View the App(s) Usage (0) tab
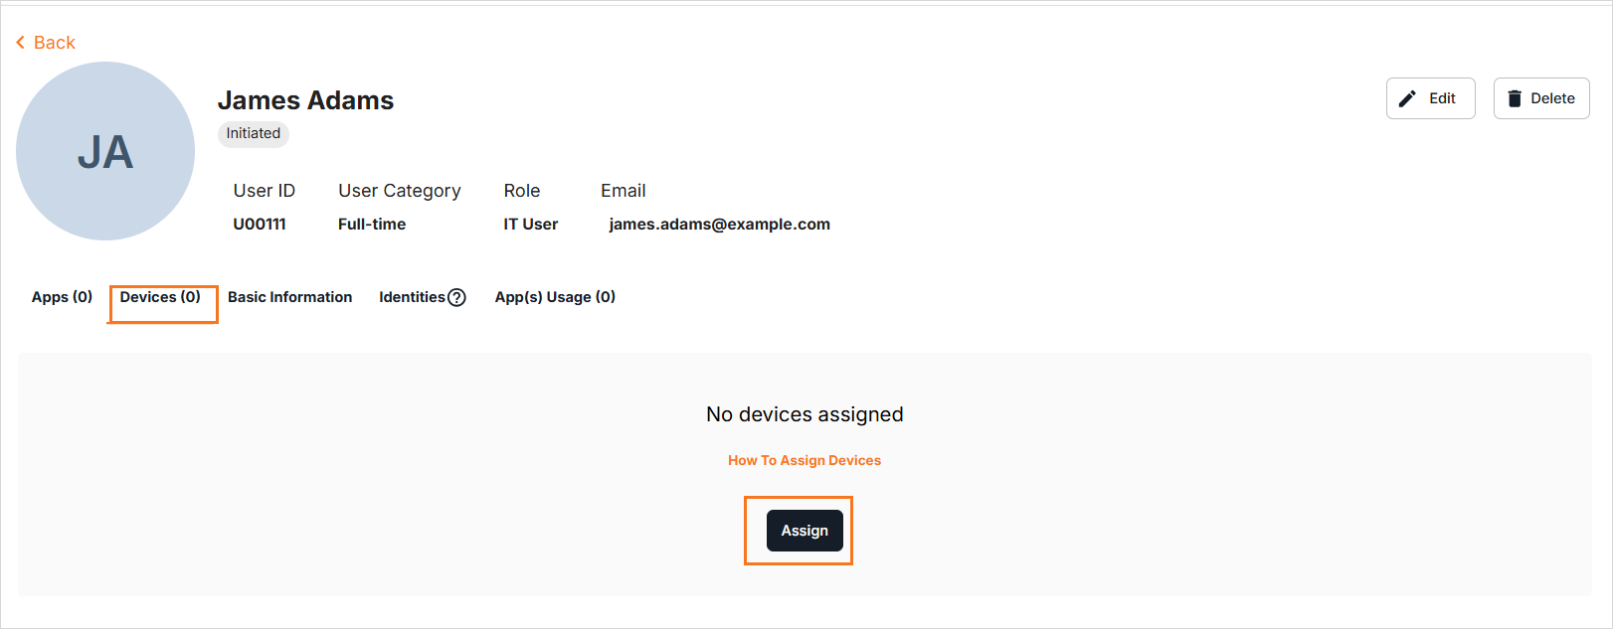This screenshot has height=629, width=1613. 555,297
